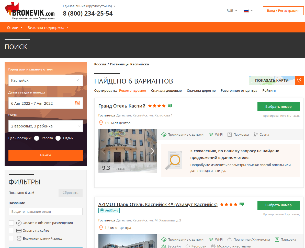Click the city field containing Каспийск
The width and height of the screenshot is (305, 248).
pyautogui.click(x=46, y=80)
